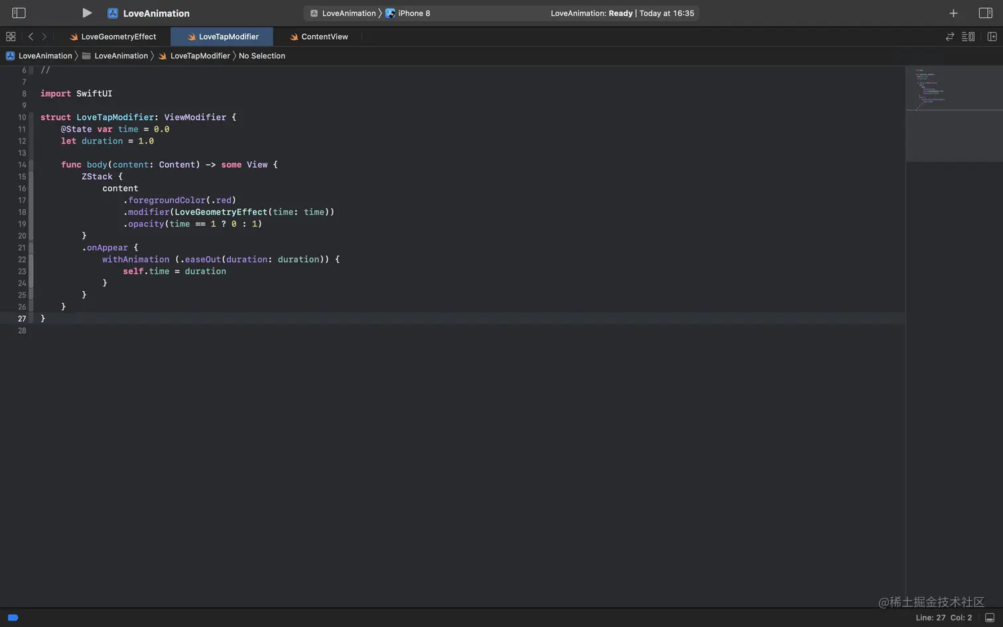Open the LoveTapModifier file breadcrumb
This screenshot has width=1003, height=627.
194,56
